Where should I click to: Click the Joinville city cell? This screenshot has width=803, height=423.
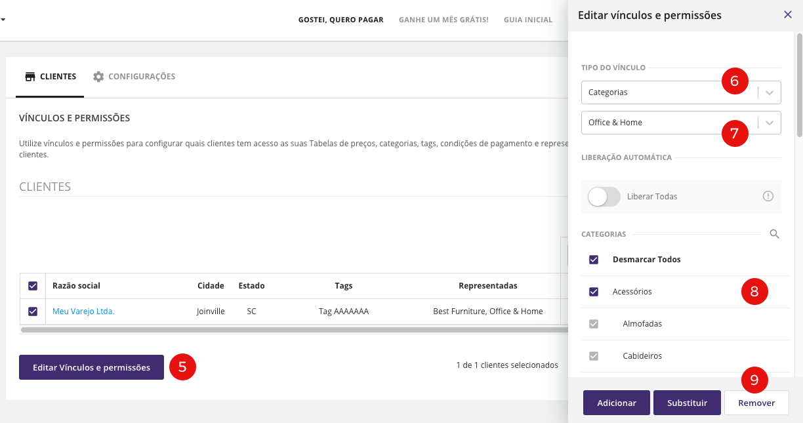coord(211,312)
